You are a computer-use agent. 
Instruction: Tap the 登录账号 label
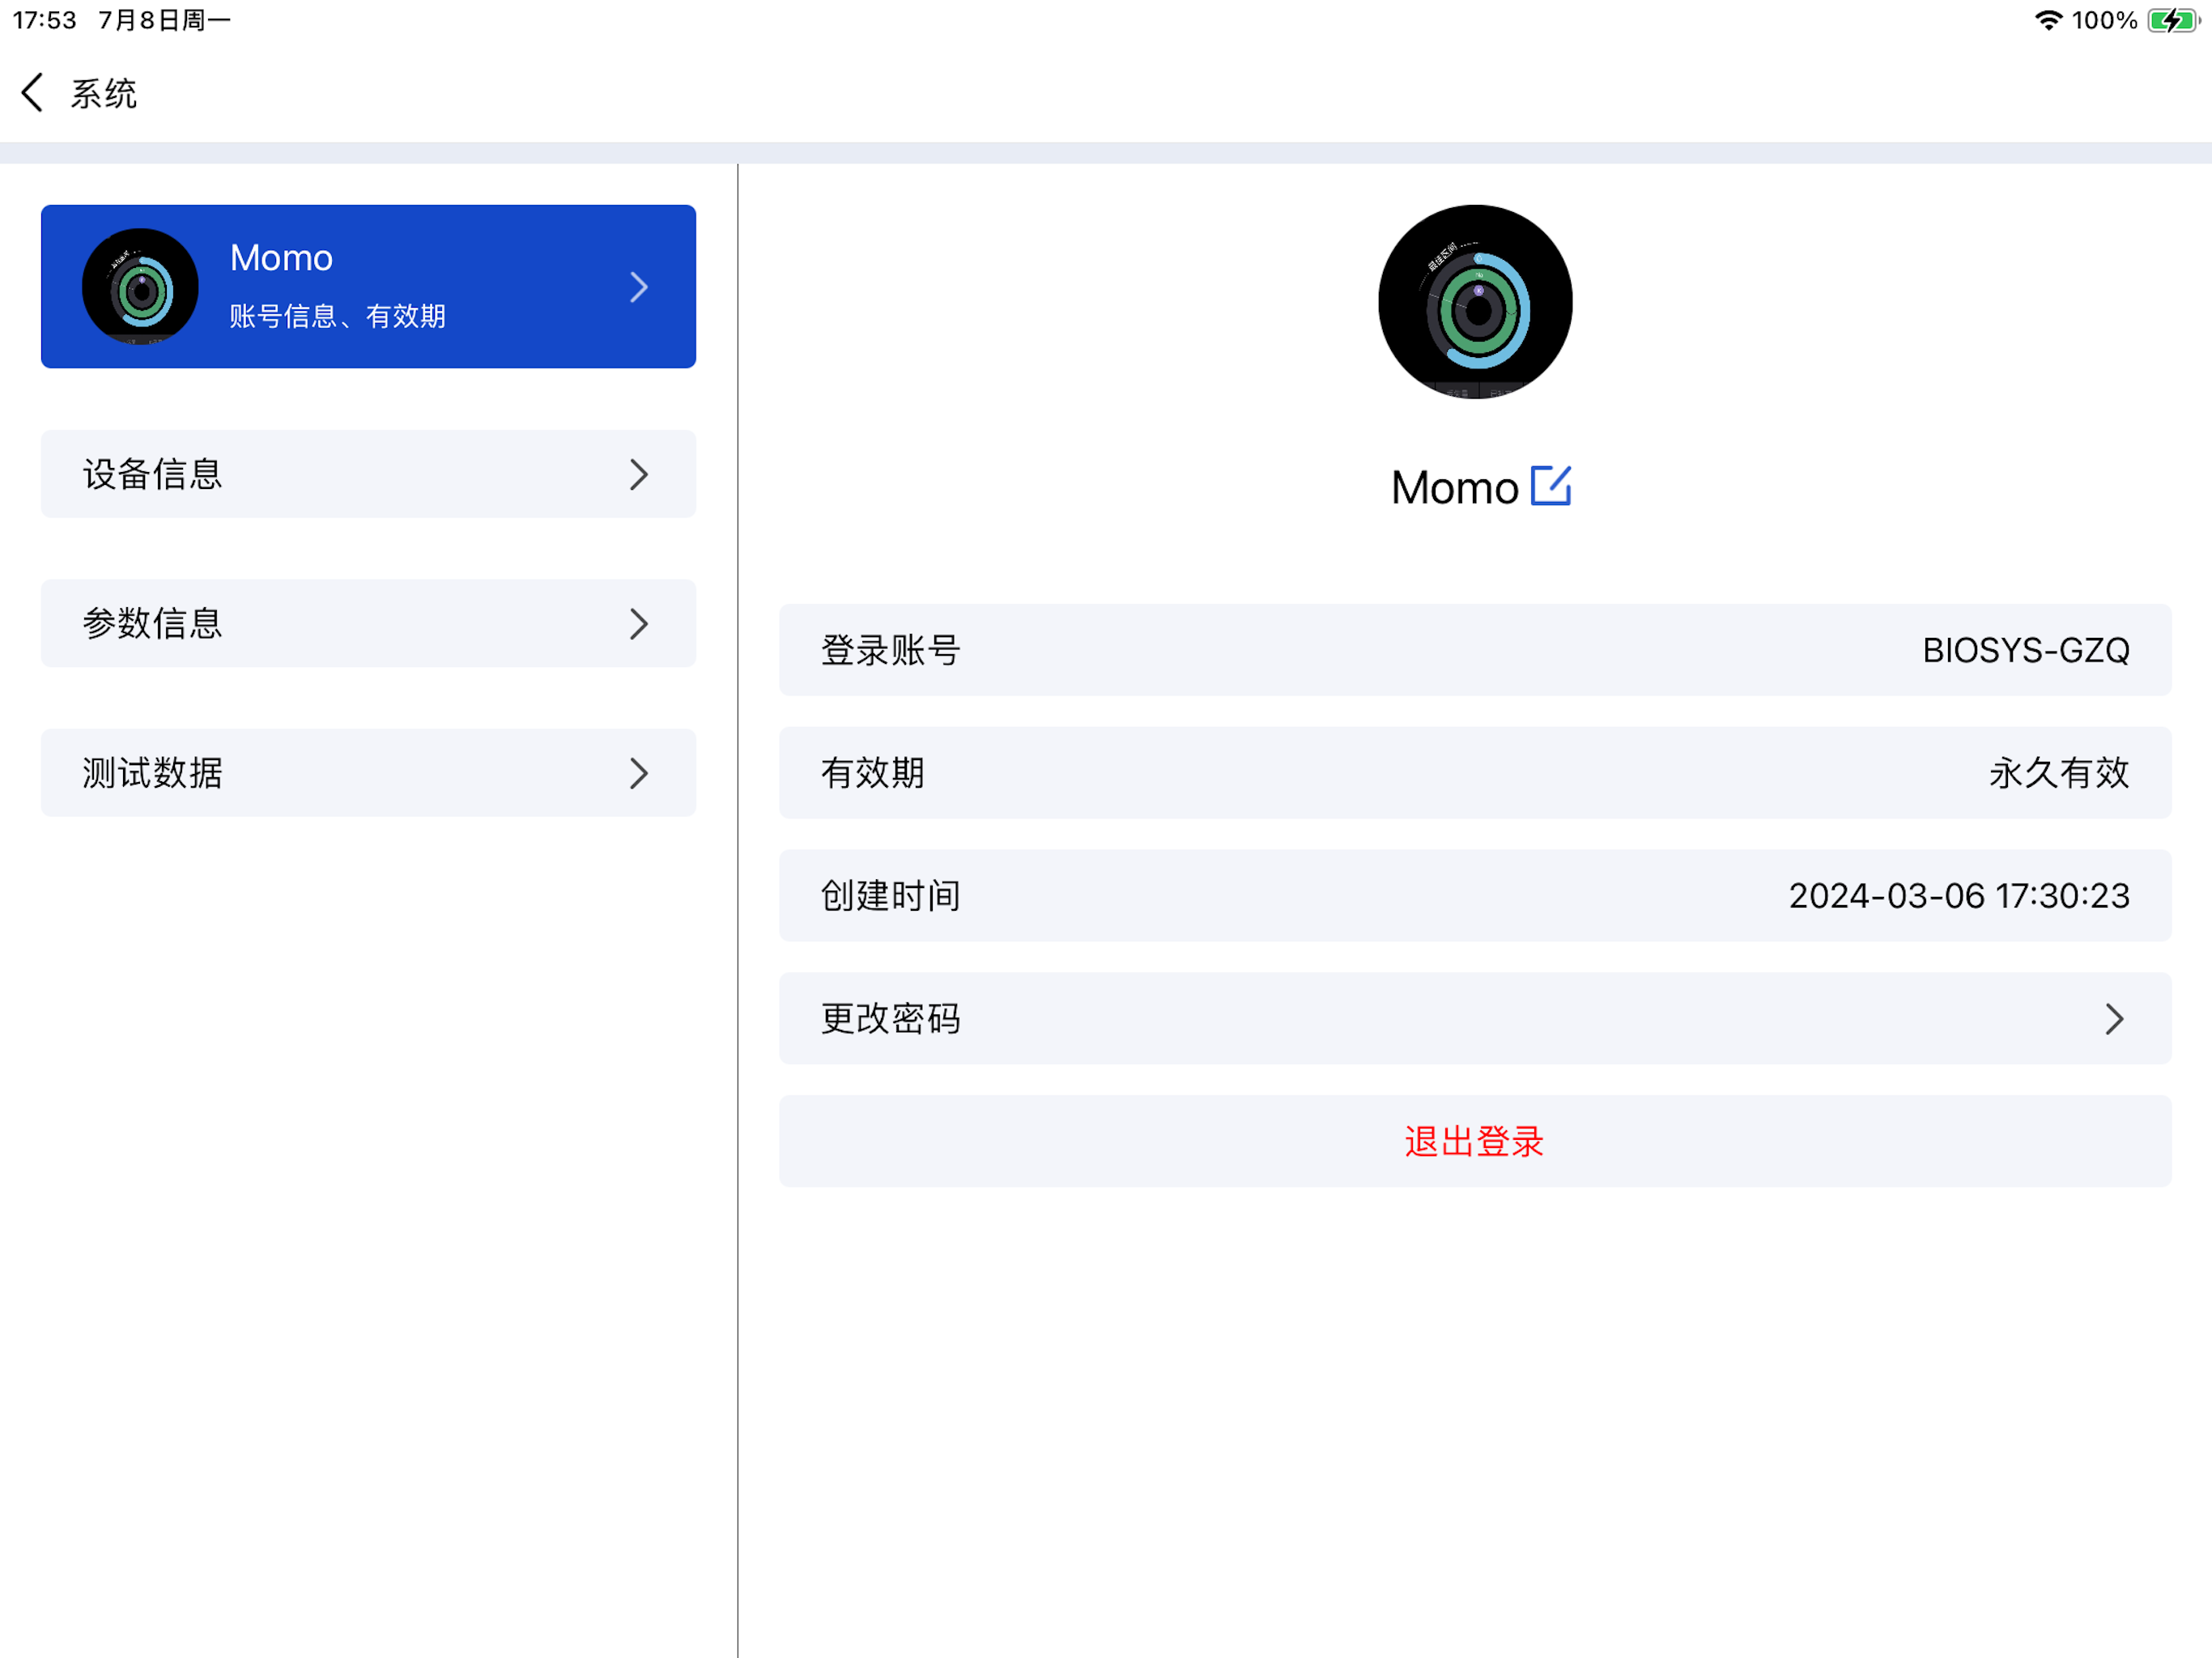click(890, 650)
